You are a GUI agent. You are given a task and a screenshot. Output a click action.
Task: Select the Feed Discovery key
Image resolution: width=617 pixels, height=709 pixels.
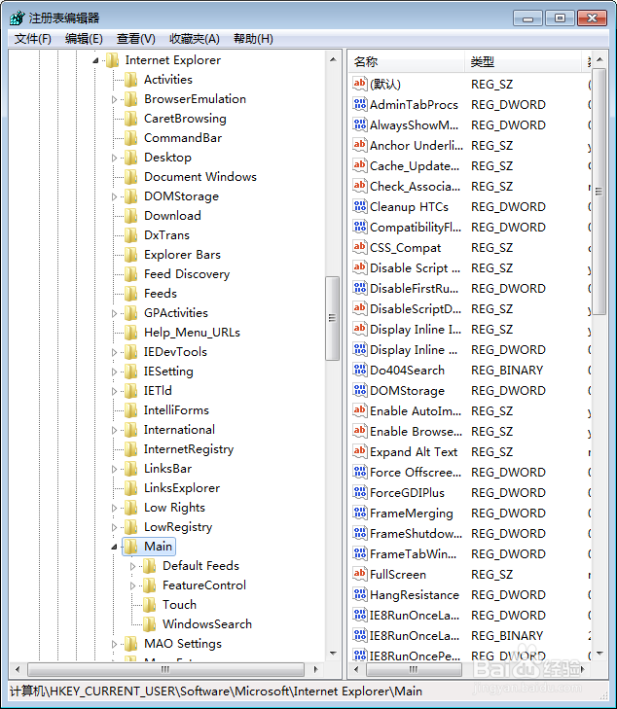coord(187,274)
